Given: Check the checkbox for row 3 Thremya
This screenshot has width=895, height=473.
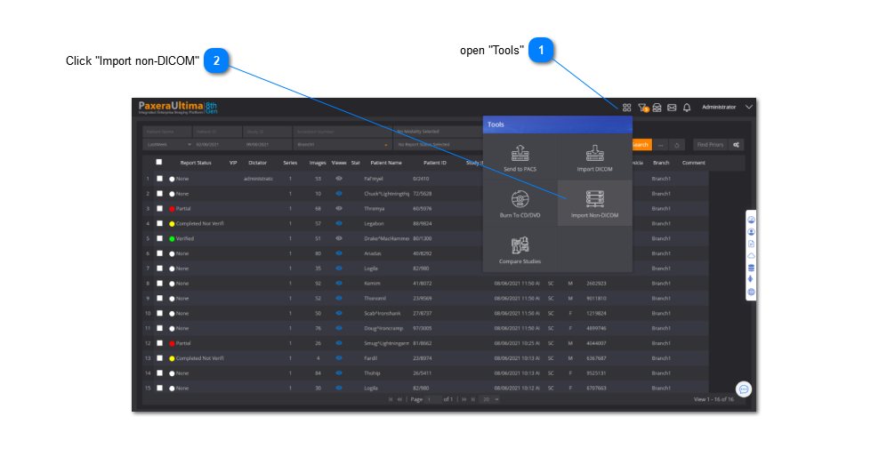Looking at the screenshot, I should [159, 208].
